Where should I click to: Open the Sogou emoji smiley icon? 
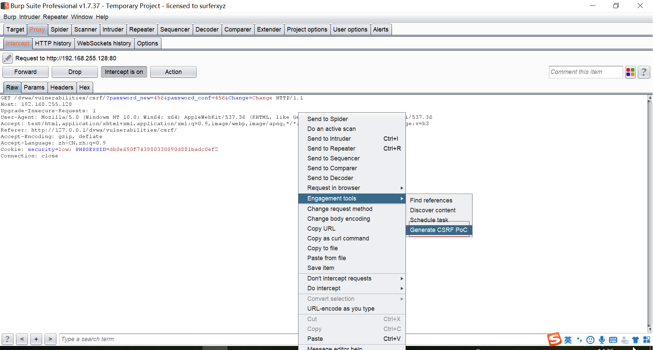[x=590, y=340]
